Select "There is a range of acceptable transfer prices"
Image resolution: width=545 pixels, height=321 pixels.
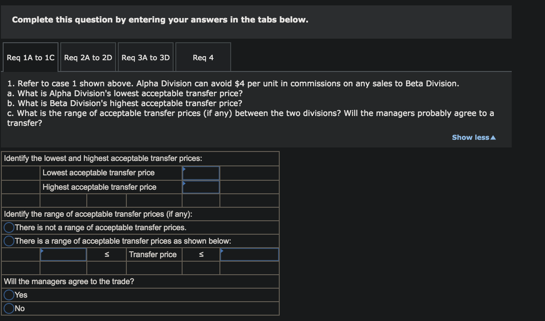tap(8, 241)
